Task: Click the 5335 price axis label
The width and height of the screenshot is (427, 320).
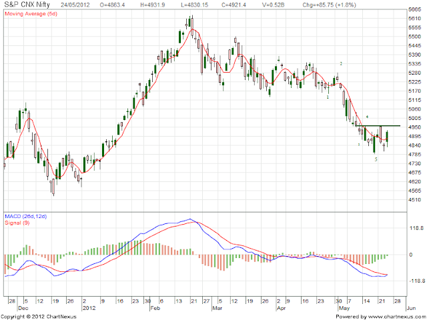Action: click(415, 64)
